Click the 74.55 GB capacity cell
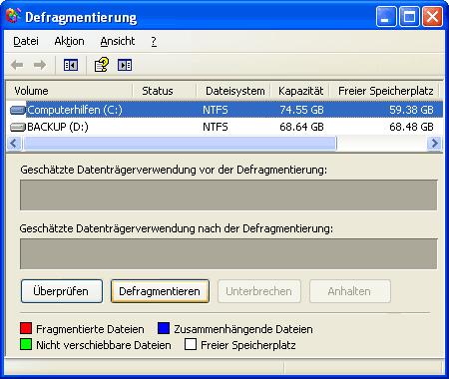This screenshot has width=449, height=379. [x=301, y=110]
